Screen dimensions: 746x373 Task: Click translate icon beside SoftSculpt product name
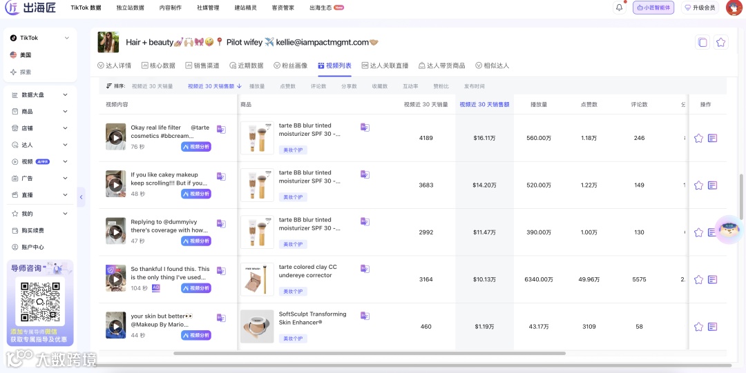[365, 315]
